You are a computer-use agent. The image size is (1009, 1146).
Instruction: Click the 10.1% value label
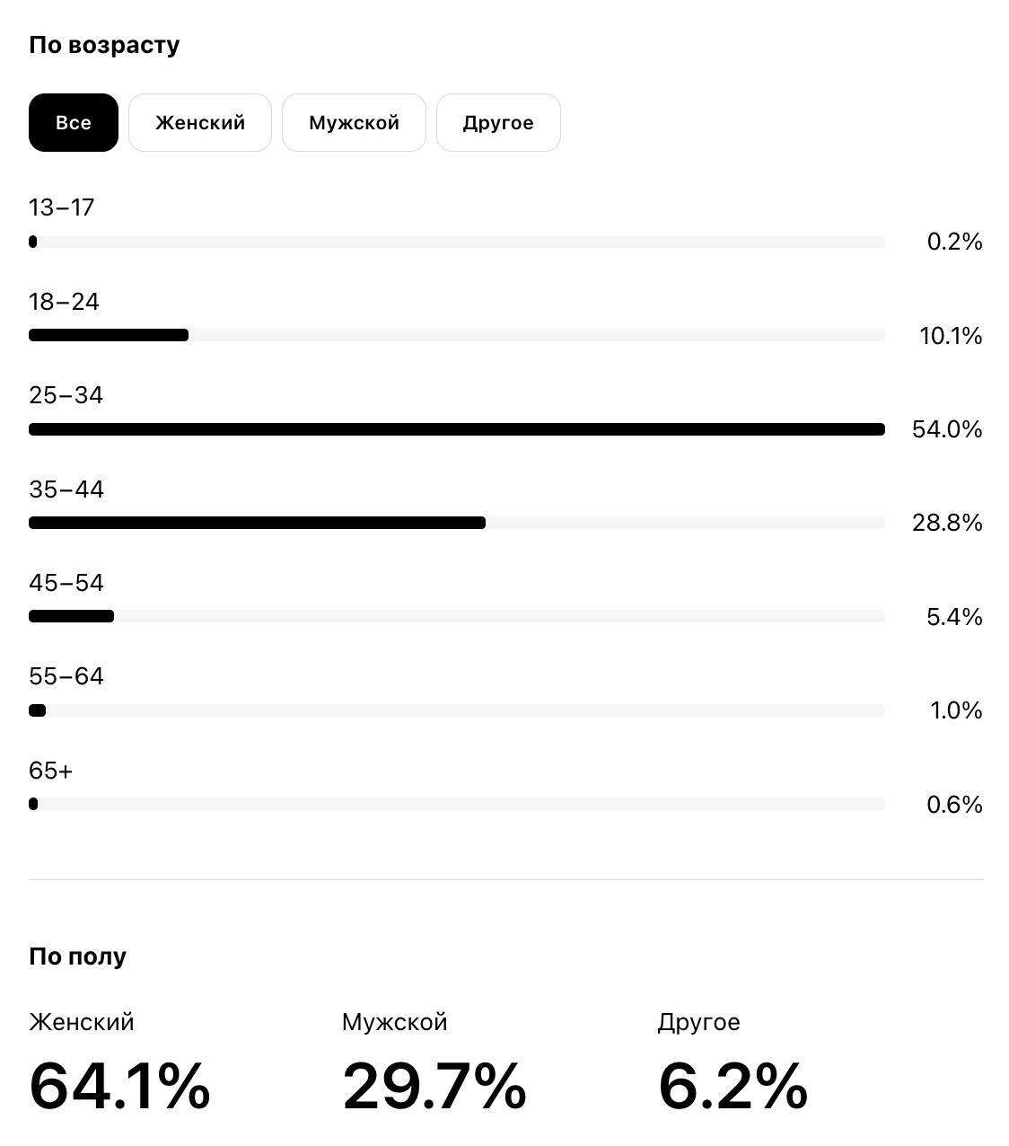pyautogui.click(x=951, y=336)
